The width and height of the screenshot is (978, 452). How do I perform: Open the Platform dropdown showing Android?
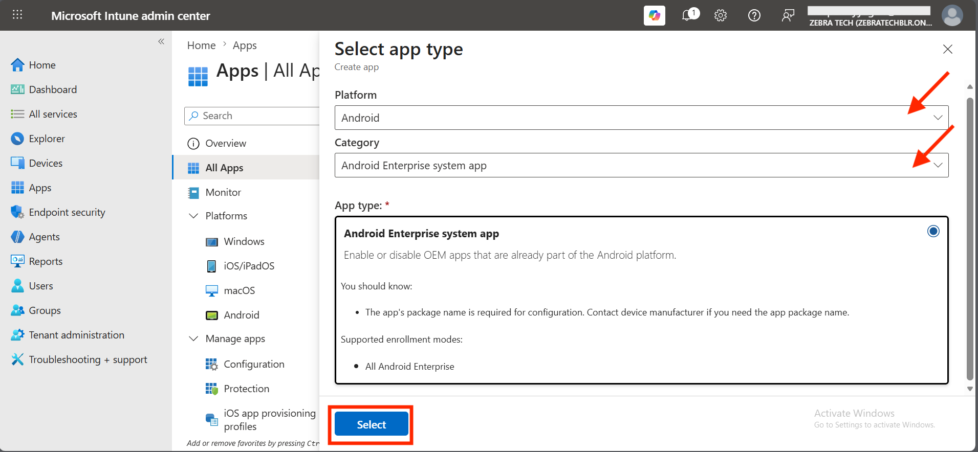(x=641, y=118)
